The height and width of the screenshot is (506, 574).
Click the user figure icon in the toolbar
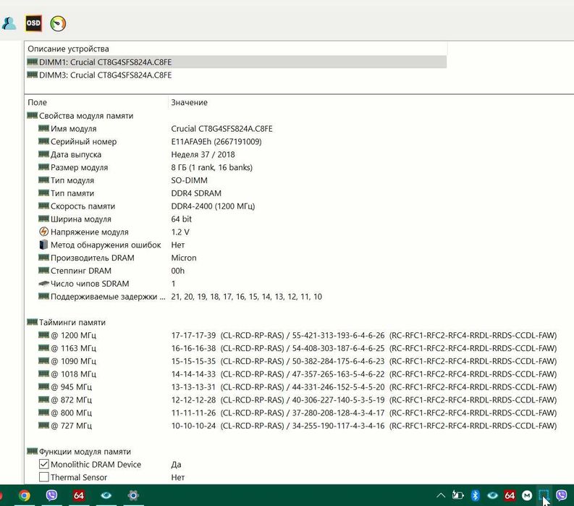coord(9,23)
